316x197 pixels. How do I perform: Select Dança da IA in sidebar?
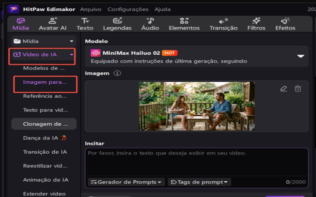tap(41, 138)
